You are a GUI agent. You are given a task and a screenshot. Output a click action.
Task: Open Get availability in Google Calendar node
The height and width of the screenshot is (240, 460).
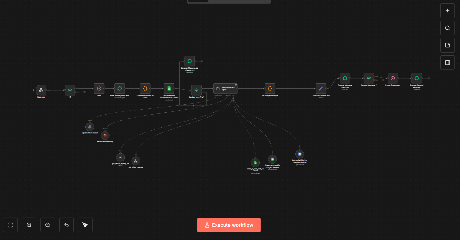pyautogui.click(x=300, y=154)
